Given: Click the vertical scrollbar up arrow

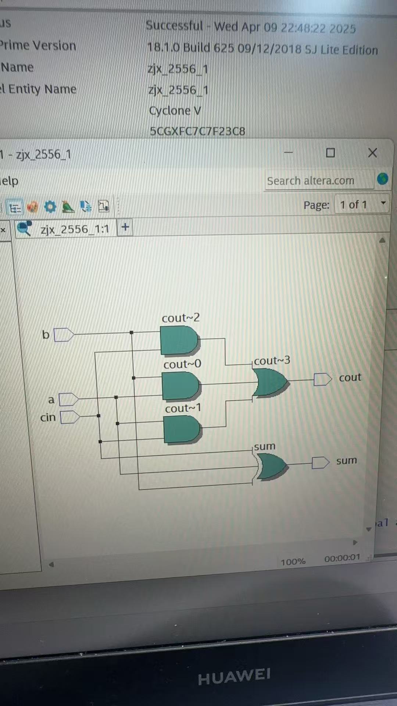Looking at the screenshot, I should coord(382,240).
